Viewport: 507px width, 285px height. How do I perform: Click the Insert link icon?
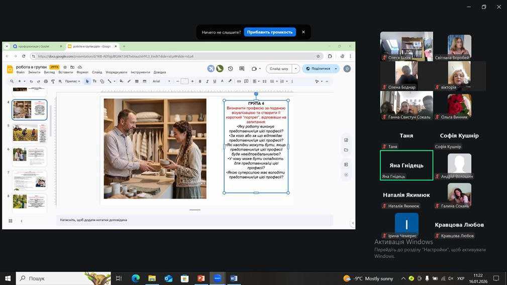(x=239, y=81)
